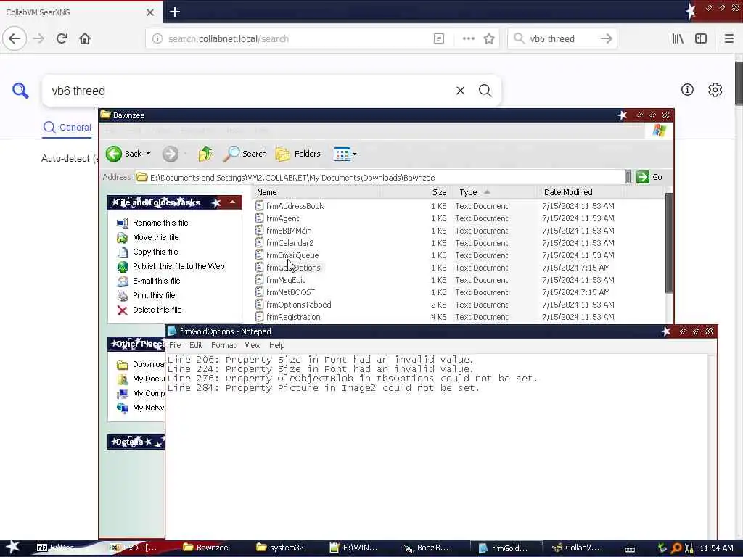This screenshot has height=557, width=743.
Task: Switch to system32 taskbar window
Action: [x=280, y=548]
